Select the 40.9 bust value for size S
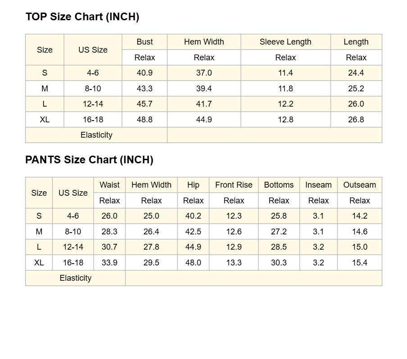 (x=145, y=73)
